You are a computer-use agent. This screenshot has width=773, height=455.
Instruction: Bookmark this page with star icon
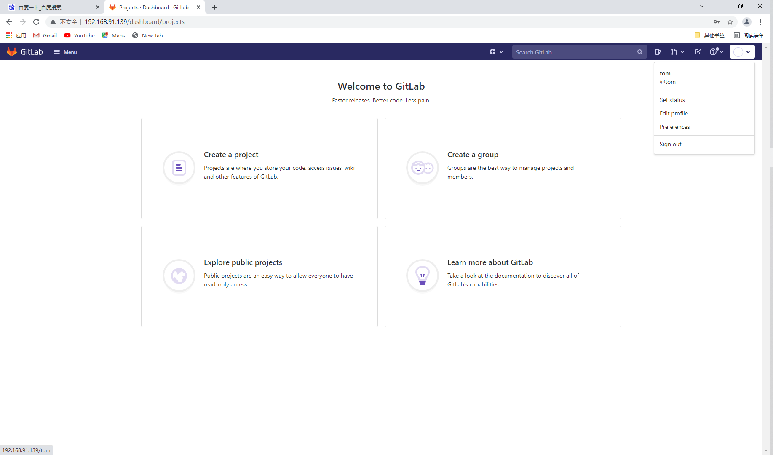click(730, 22)
